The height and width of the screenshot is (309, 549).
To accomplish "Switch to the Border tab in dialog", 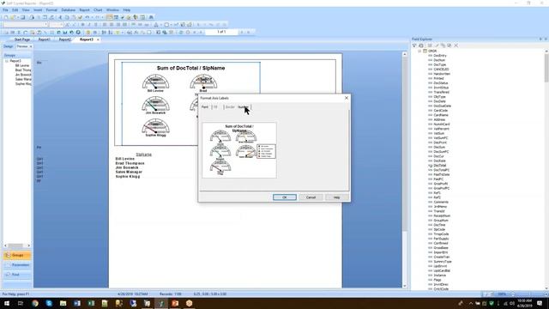I will tap(230, 106).
